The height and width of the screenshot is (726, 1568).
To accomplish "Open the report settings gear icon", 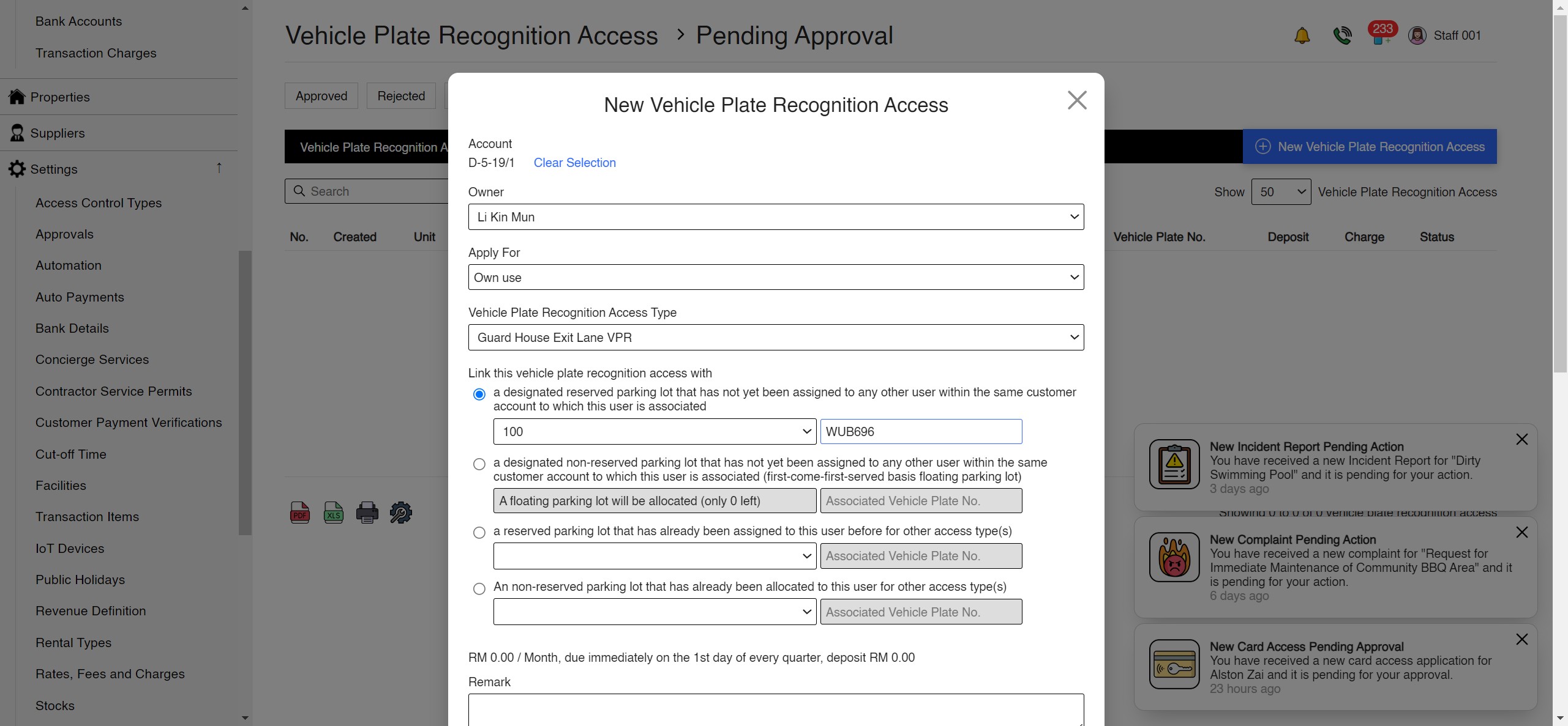I will 400,512.
